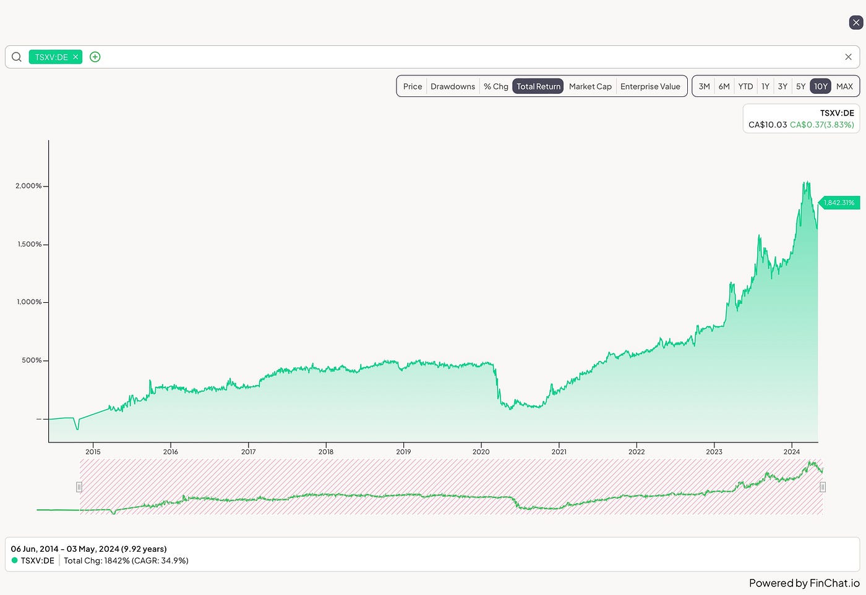The width and height of the screenshot is (866, 595).
Task: Click the TSXV:DE legend entry with green dot
Action: pyautogui.click(x=33, y=560)
